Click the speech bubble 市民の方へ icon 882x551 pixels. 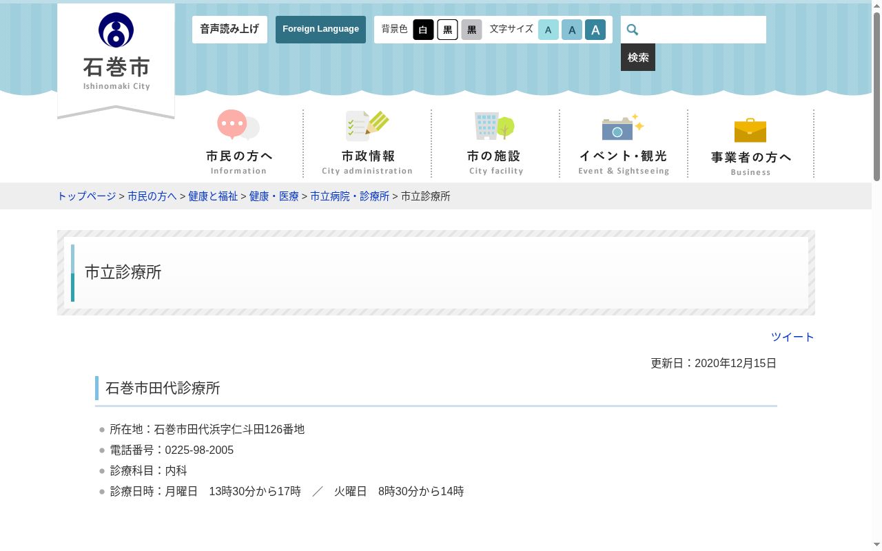(238, 125)
